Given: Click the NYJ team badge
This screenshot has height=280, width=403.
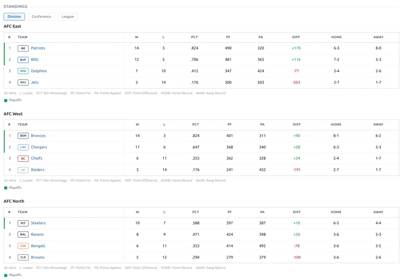Looking at the screenshot, I should [x=23, y=83].
